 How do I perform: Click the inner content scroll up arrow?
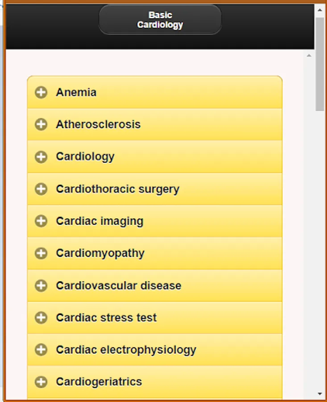309,56
